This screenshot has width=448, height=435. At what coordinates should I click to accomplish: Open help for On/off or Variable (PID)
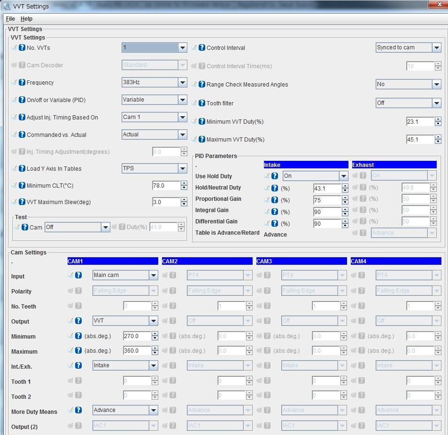click(22, 100)
